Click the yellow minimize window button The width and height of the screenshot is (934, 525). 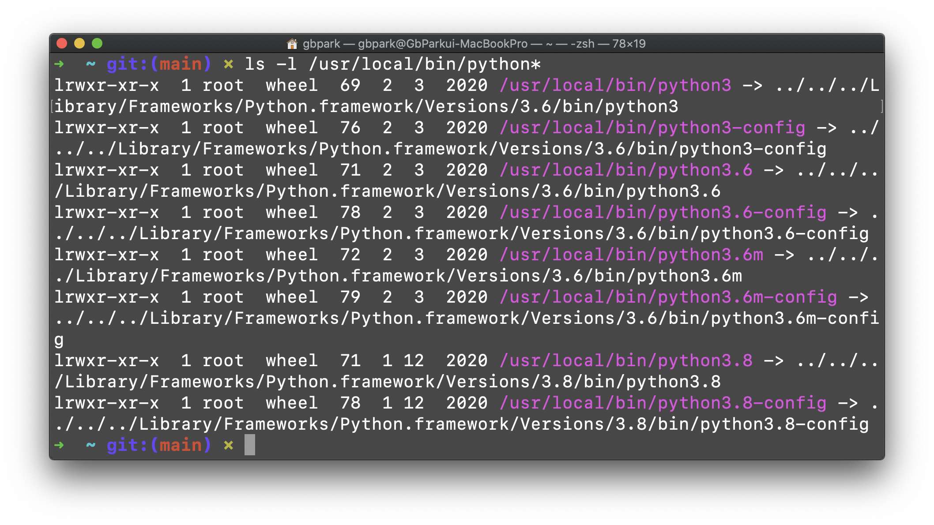point(79,43)
